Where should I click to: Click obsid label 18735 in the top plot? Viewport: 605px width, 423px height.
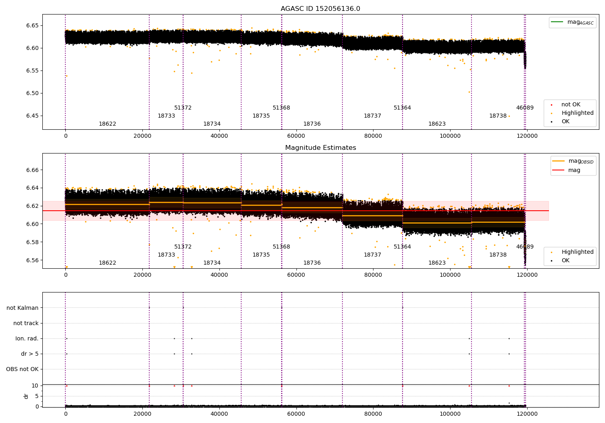[x=261, y=116]
